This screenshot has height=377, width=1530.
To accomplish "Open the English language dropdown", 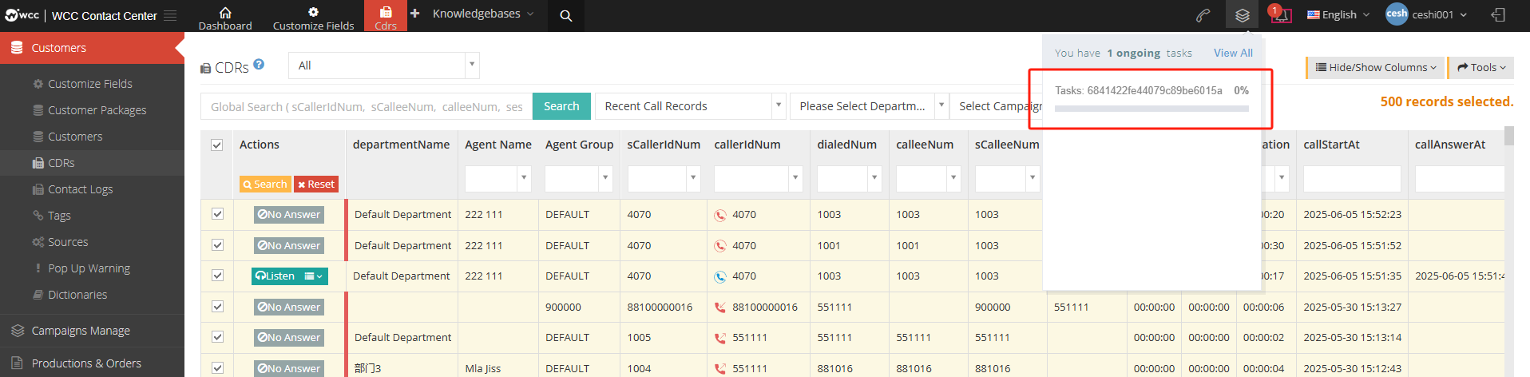I will pyautogui.click(x=1338, y=14).
